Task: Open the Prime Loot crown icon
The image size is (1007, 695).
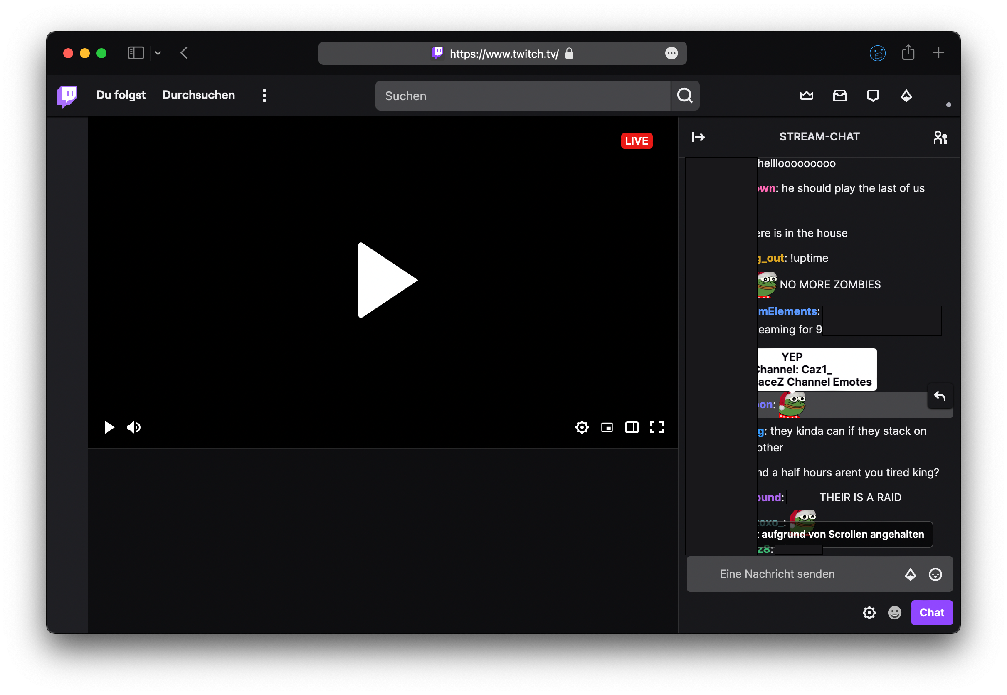Action: (x=806, y=95)
